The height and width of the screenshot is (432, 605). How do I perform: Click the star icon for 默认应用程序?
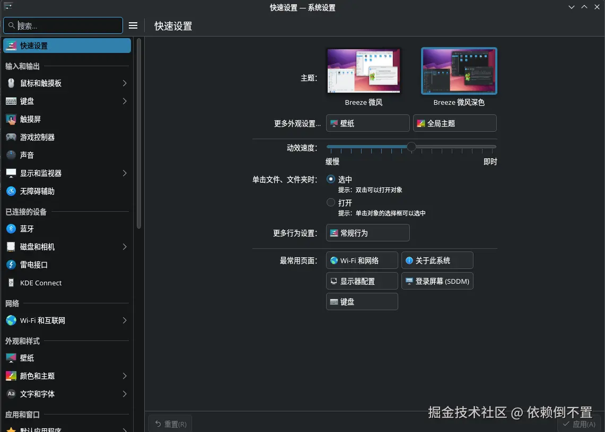pyautogui.click(x=11, y=429)
